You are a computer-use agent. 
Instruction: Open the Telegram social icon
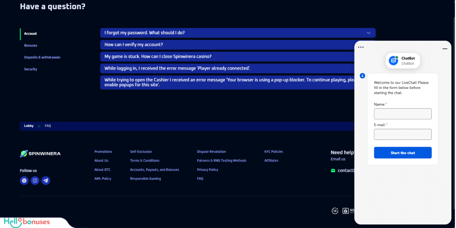click(x=46, y=180)
